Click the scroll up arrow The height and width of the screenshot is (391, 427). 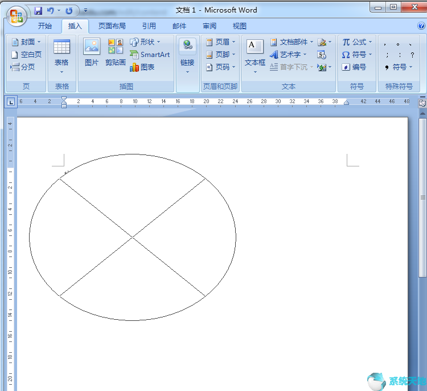(x=422, y=113)
